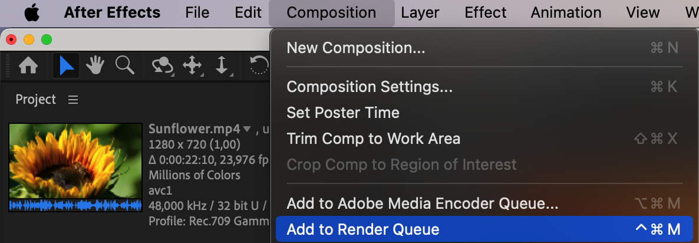Expand the Sunflower.mp4 dropdown arrow

pyautogui.click(x=247, y=129)
